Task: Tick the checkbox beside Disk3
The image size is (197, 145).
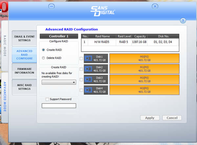Action: (x=81, y=80)
